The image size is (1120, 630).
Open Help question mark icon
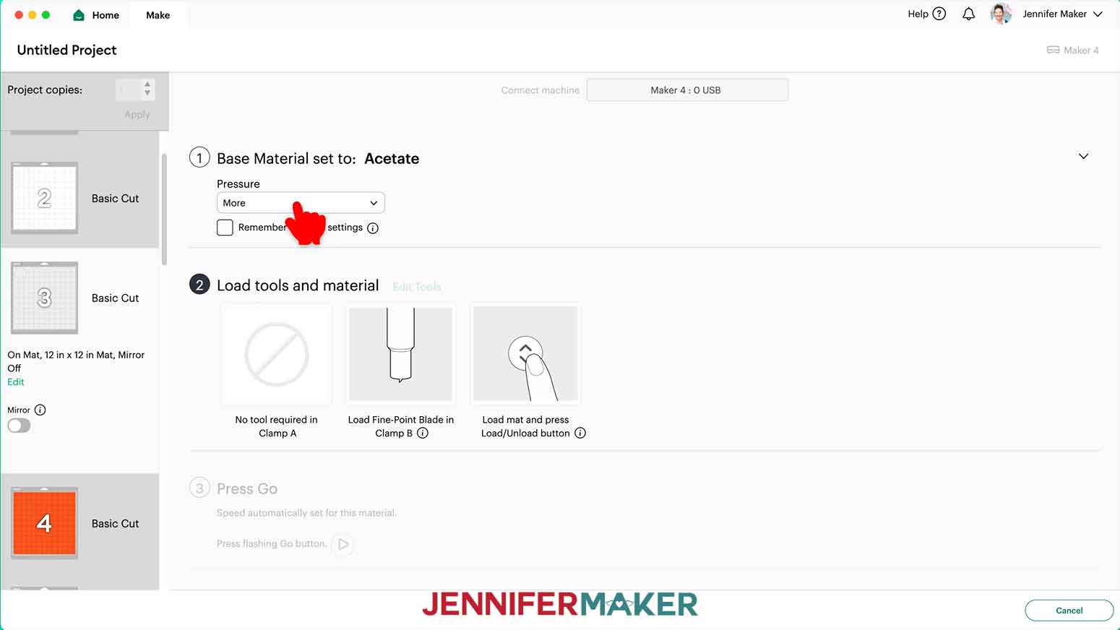click(939, 14)
